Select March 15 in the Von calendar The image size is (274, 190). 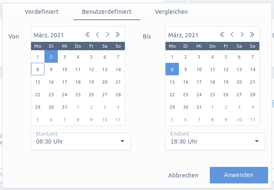(x=38, y=82)
